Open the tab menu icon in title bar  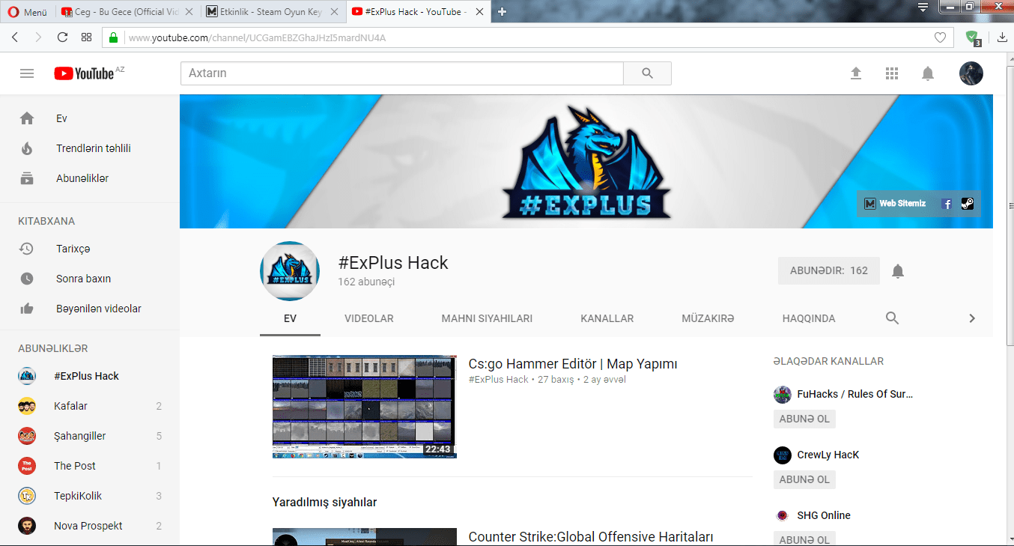(x=923, y=7)
